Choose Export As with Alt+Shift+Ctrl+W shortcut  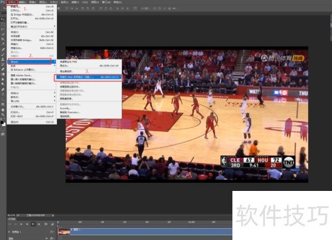tap(88, 66)
